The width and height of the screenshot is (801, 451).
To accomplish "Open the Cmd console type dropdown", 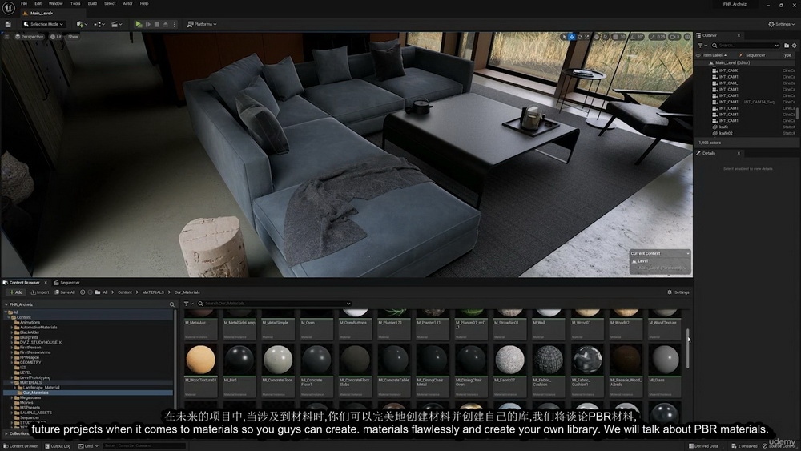I will click(88, 446).
